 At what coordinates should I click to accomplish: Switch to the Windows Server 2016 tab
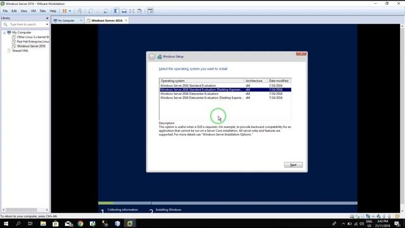pos(107,20)
